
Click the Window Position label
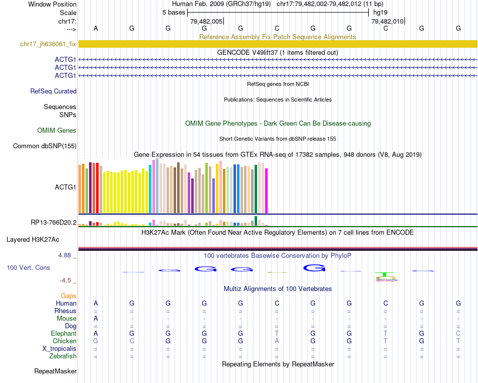coord(52,4)
